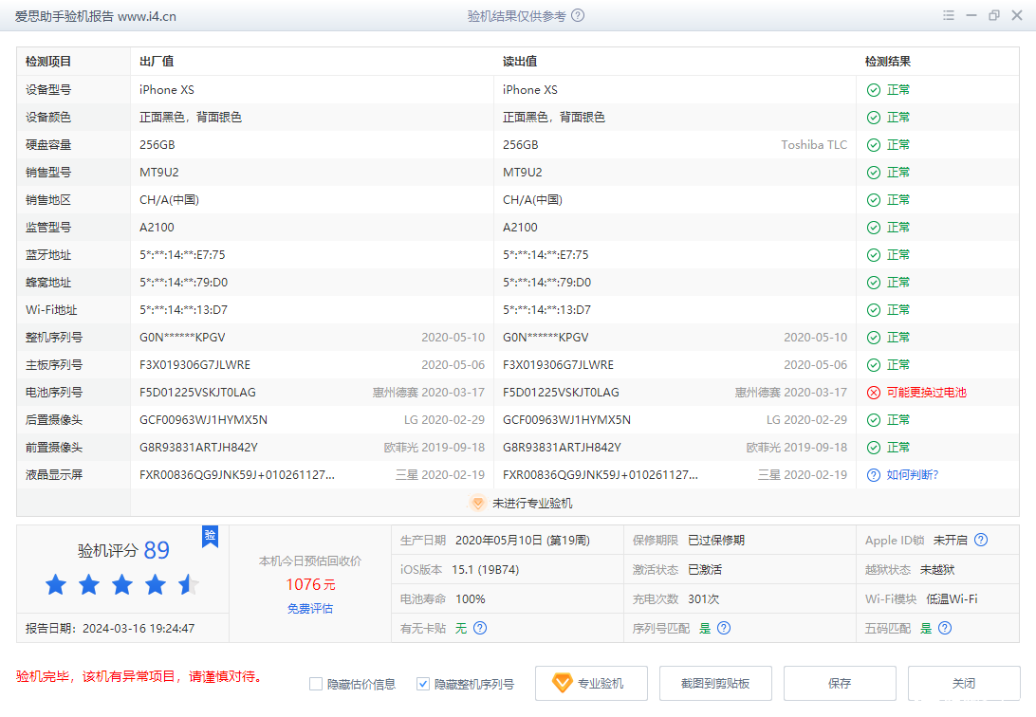The height and width of the screenshot is (717, 1036).
Task: Select the 已激活 activation status
Action: [705, 570]
